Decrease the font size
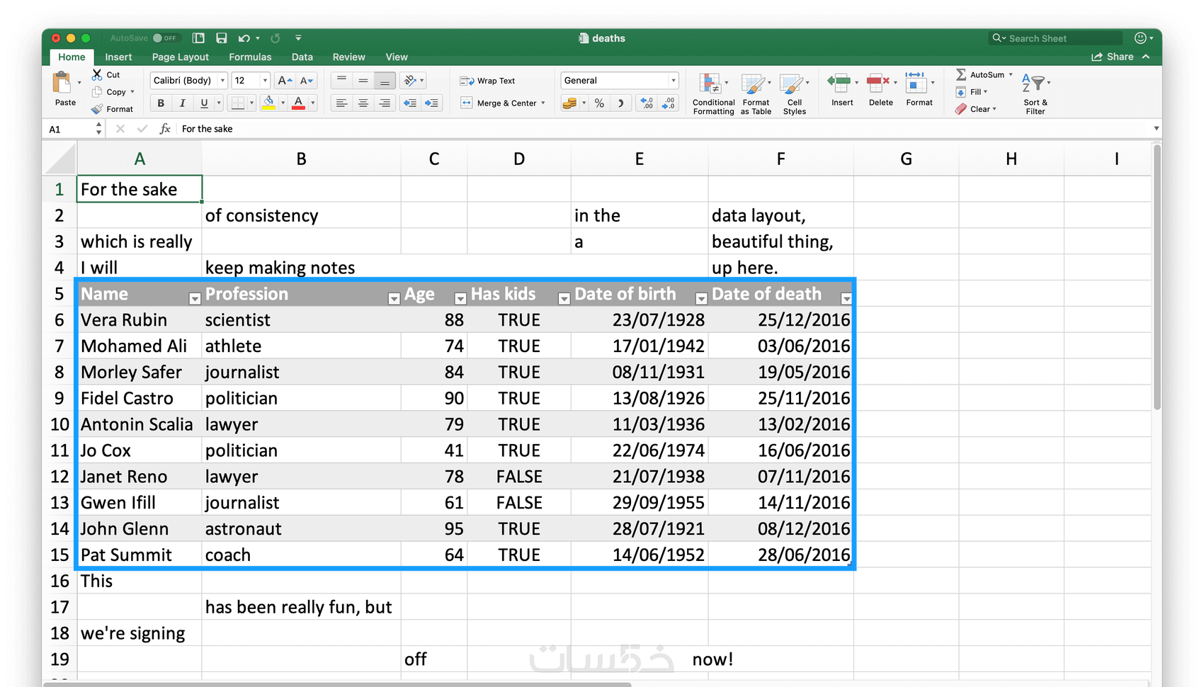 [x=306, y=81]
